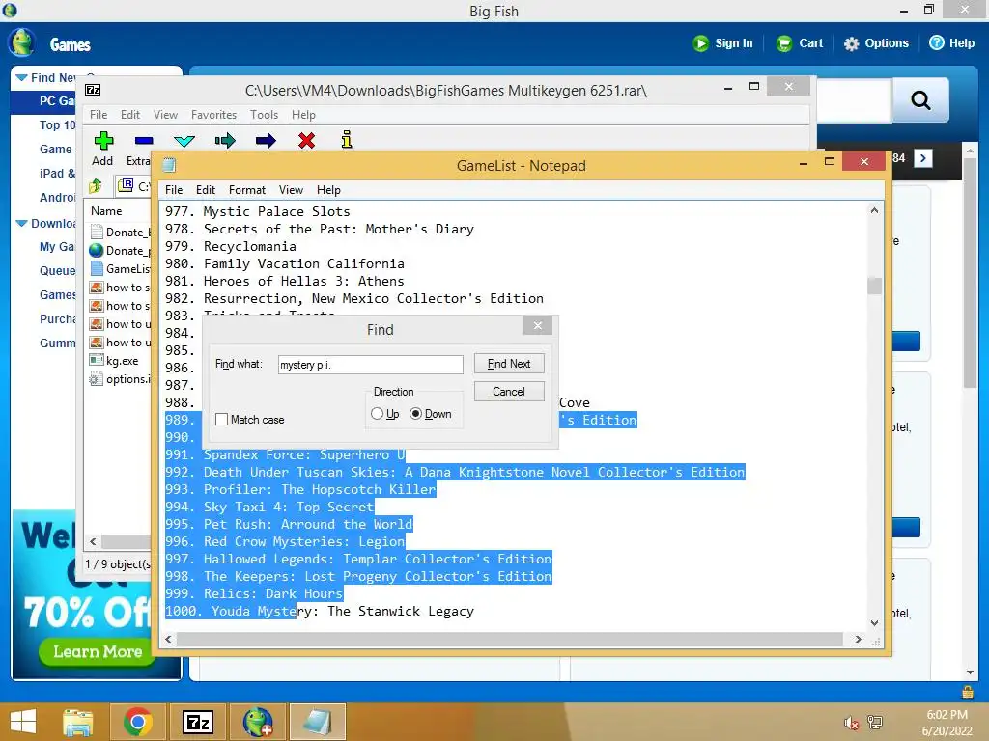Click line 981 Heroes of Hellas 3: Athens
Viewport: 989px width, 741px height.
click(x=285, y=281)
